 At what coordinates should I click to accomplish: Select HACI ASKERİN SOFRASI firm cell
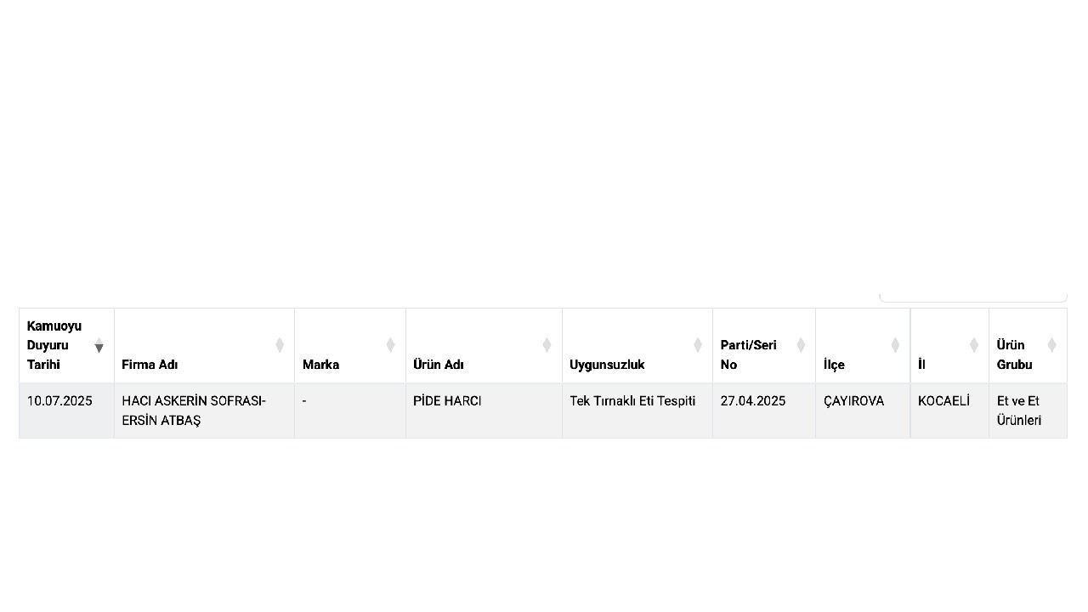(204, 411)
